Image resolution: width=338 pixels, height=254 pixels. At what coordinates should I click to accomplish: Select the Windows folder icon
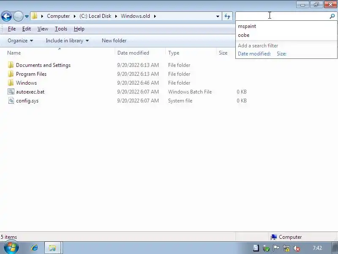[11, 83]
